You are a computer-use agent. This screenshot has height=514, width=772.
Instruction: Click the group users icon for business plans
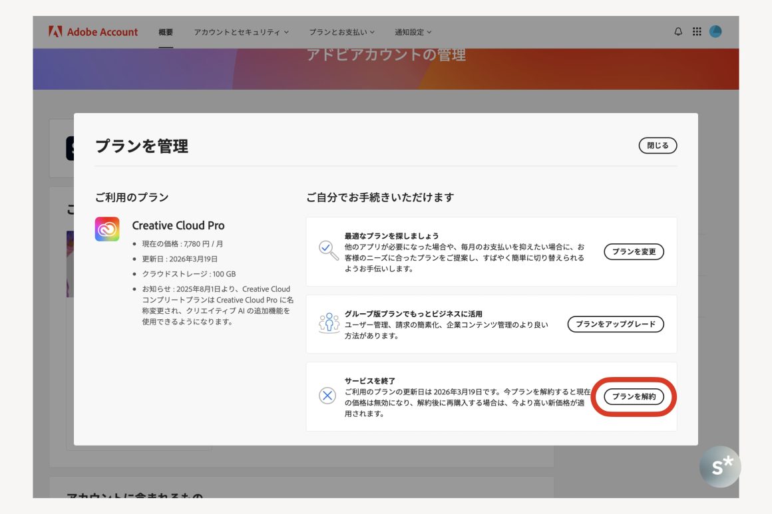coord(329,324)
